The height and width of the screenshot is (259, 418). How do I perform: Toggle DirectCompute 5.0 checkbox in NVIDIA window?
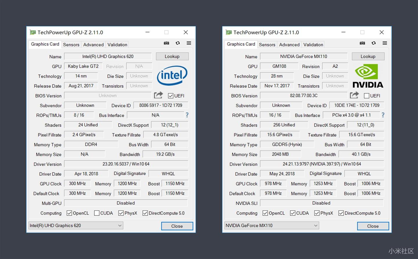[341, 213]
